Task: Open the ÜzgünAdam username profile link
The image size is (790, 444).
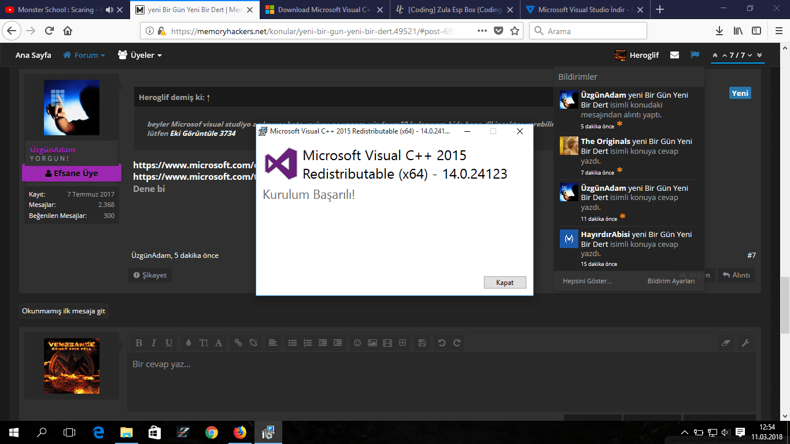Action: [53, 150]
